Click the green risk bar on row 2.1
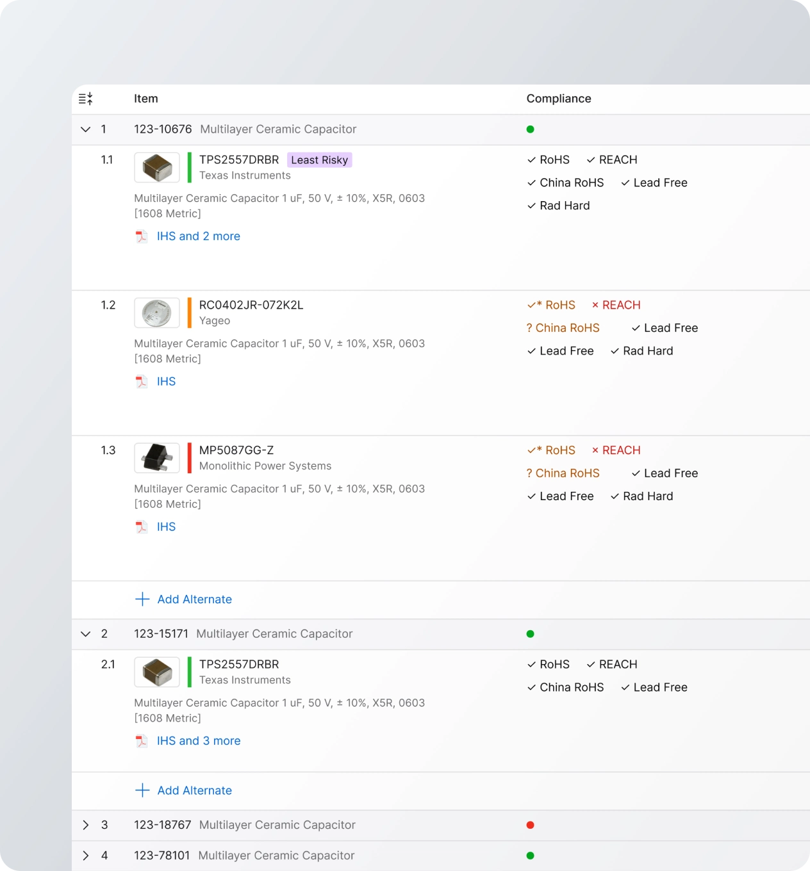 pos(190,672)
